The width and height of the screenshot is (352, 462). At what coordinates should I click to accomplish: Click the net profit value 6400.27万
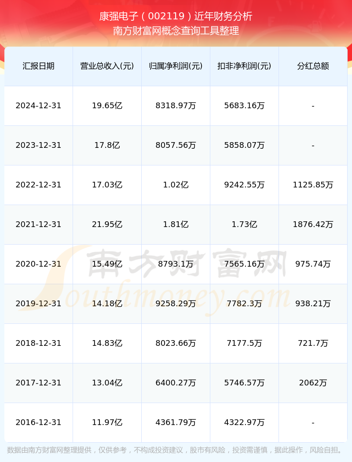pyautogui.click(x=176, y=383)
